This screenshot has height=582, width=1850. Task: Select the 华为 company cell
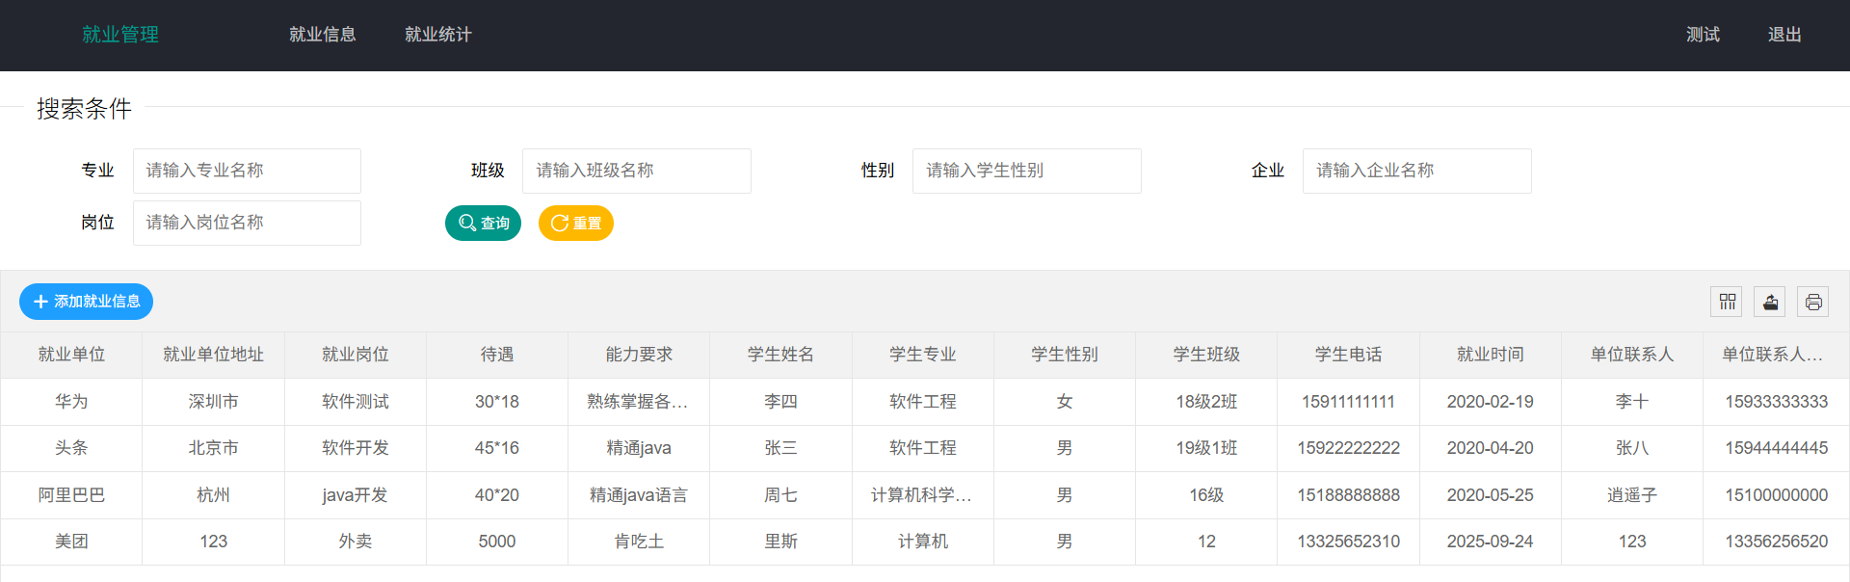(x=71, y=402)
